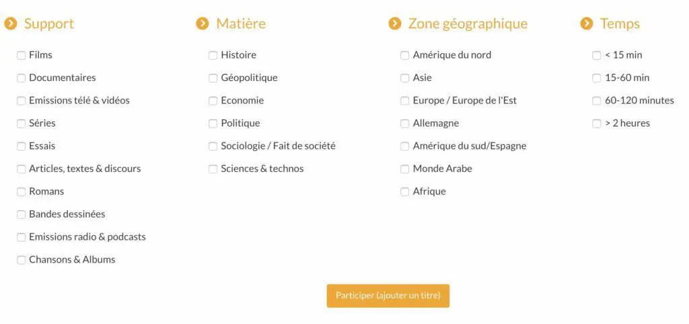The image size is (689, 324).
Task: Check the > 2 heures checkbox
Action: click(597, 123)
